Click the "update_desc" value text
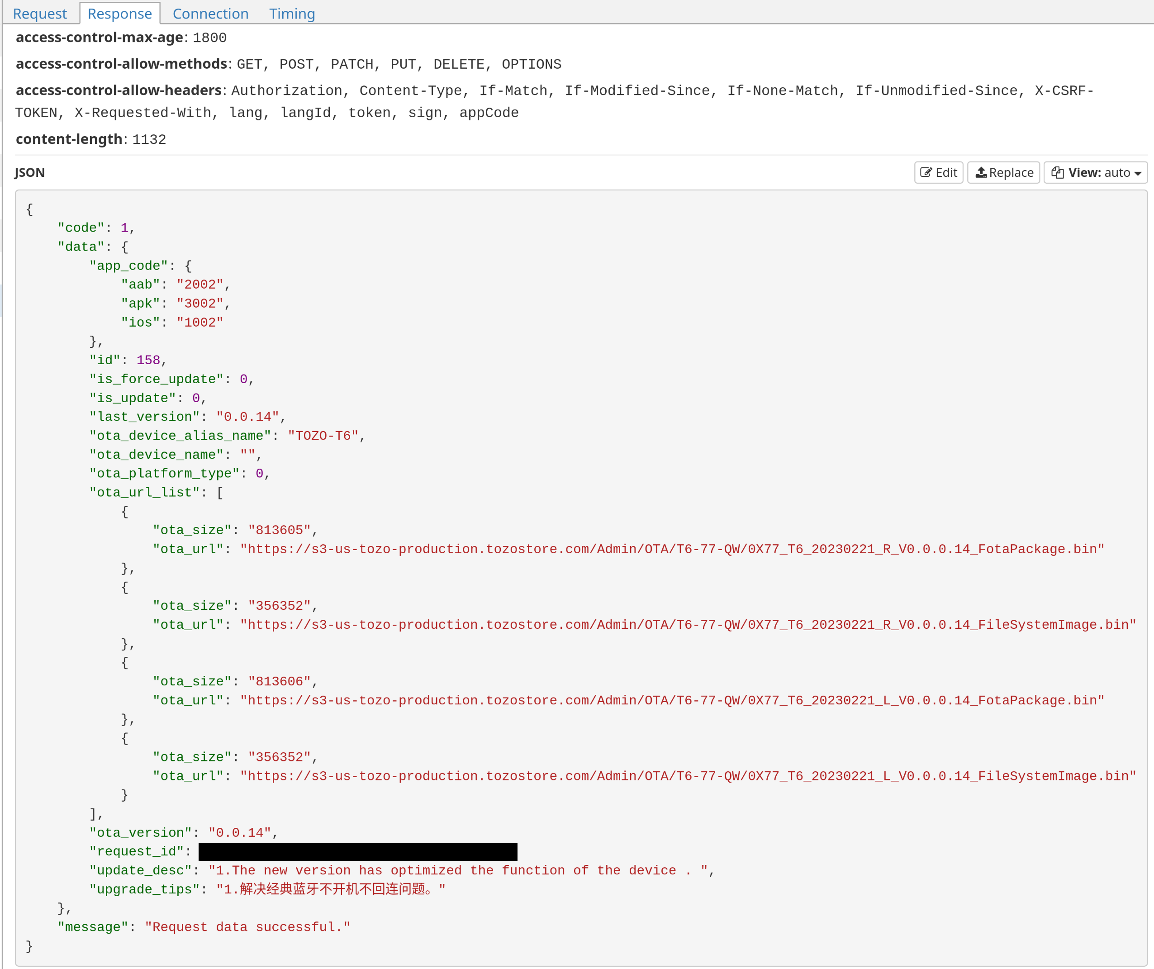1154x969 pixels. tap(458, 871)
